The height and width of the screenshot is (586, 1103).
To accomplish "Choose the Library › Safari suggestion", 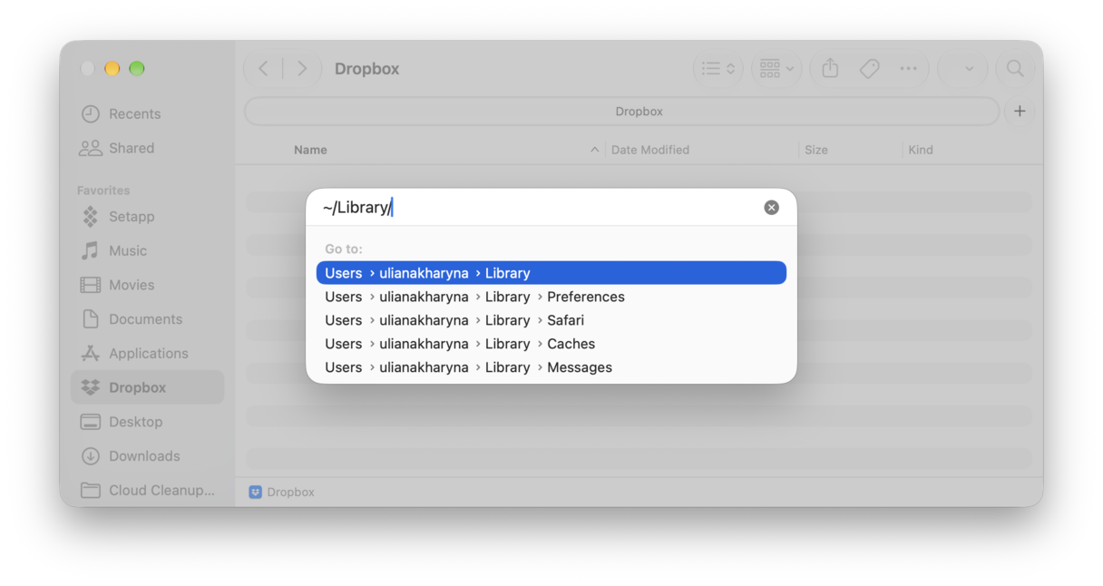I will point(551,320).
